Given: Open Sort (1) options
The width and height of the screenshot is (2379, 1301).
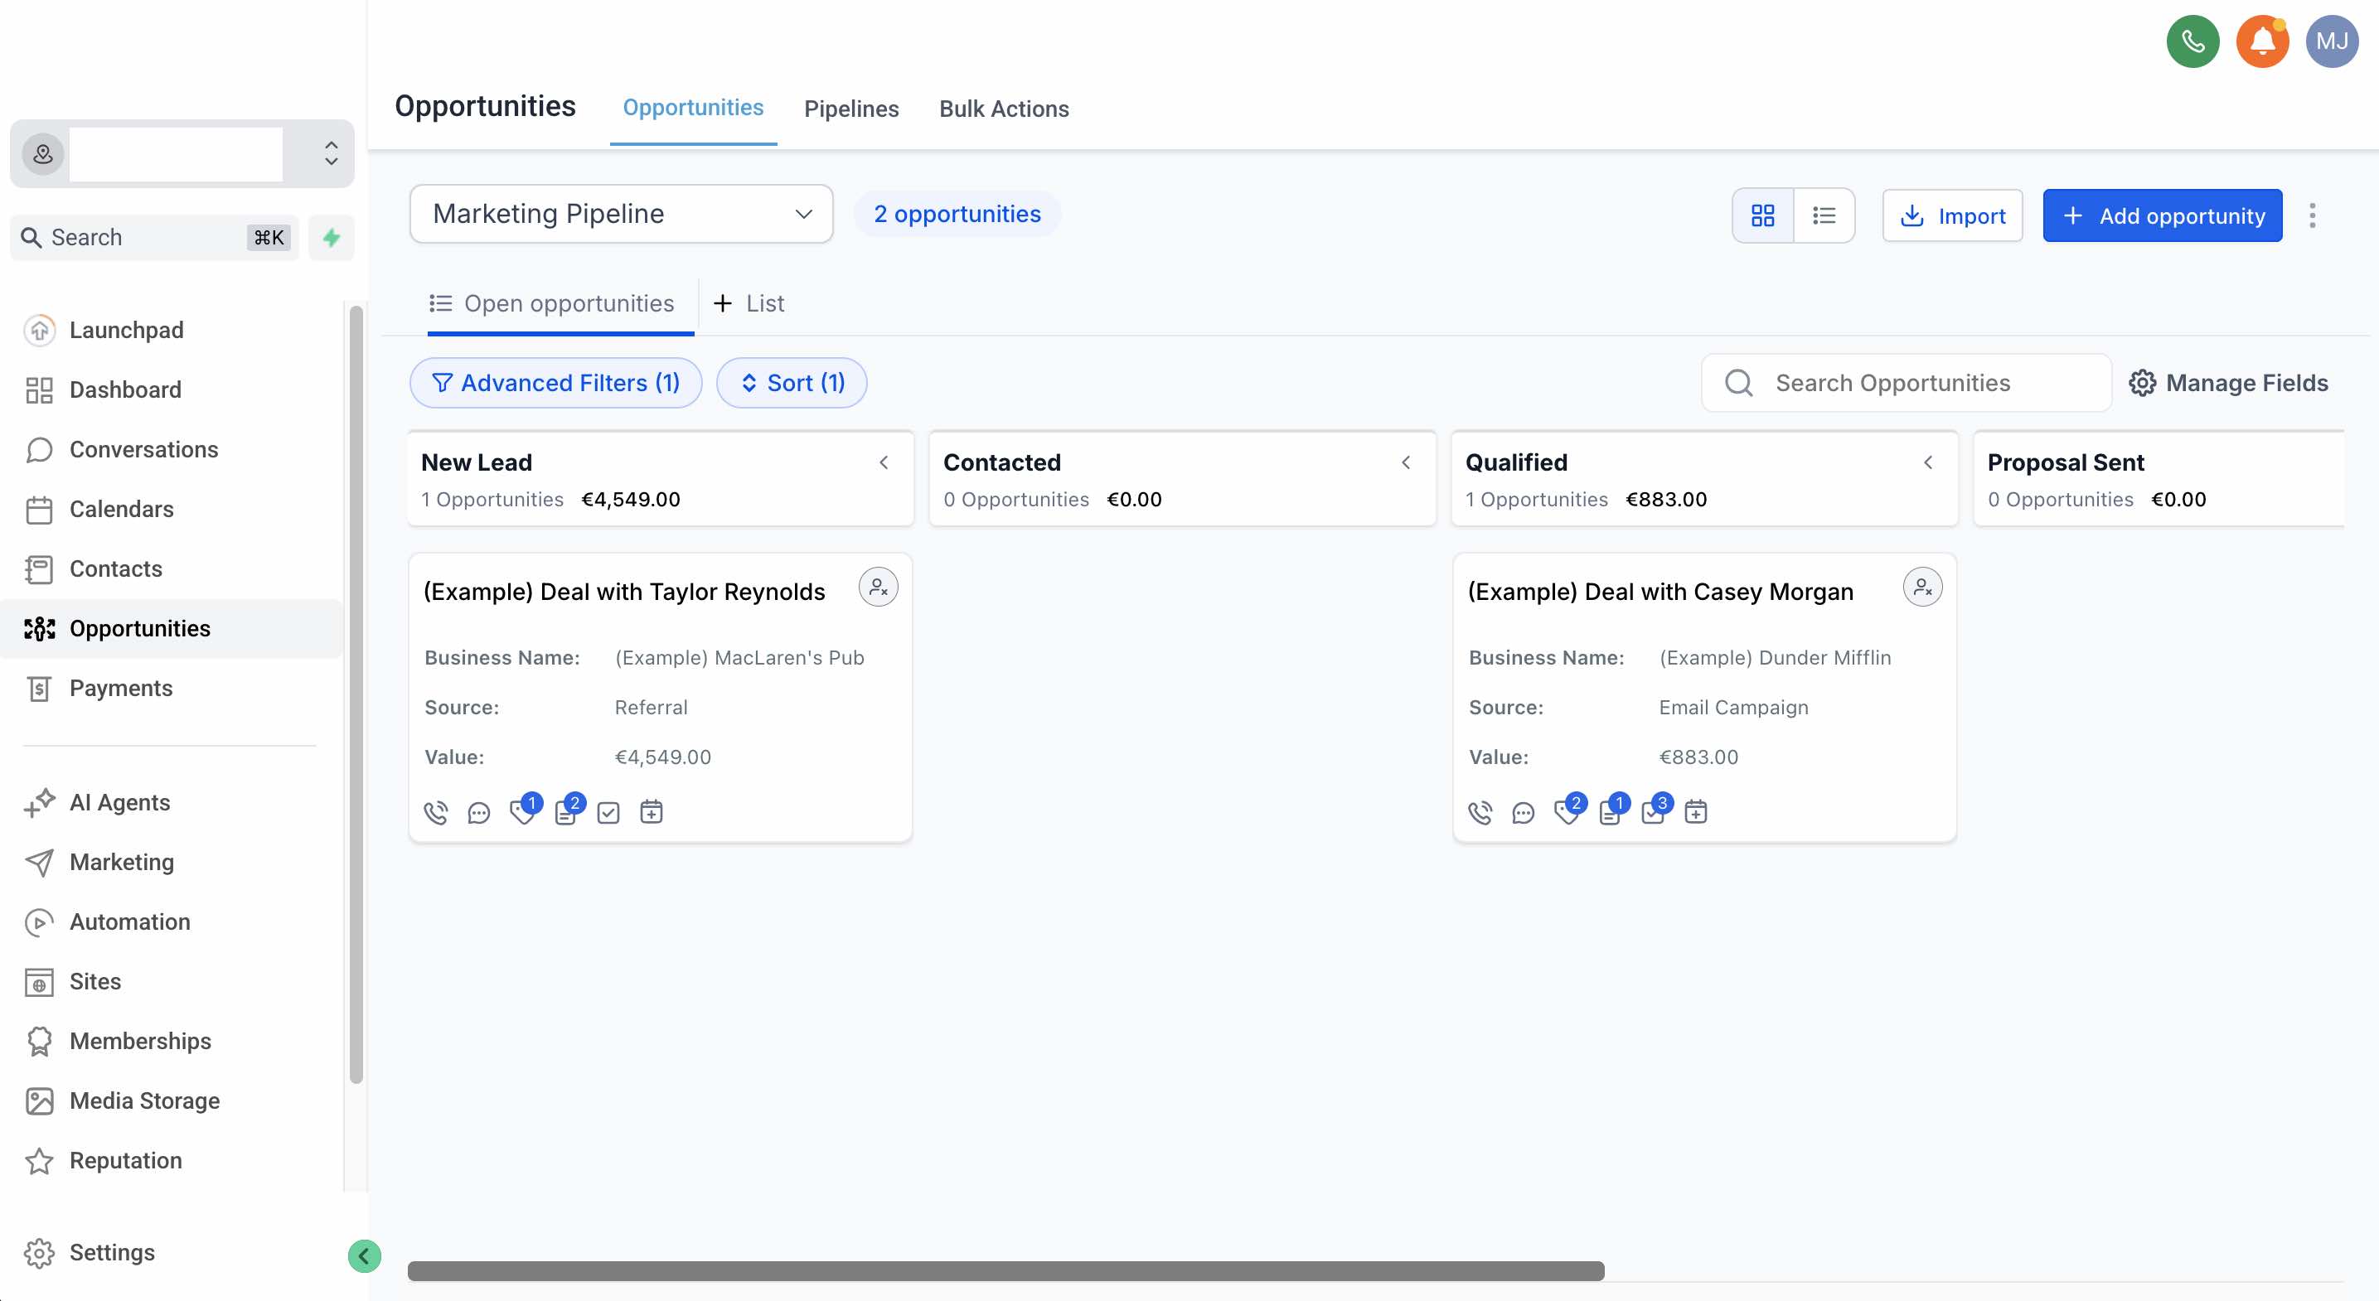Looking at the screenshot, I should point(792,383).
